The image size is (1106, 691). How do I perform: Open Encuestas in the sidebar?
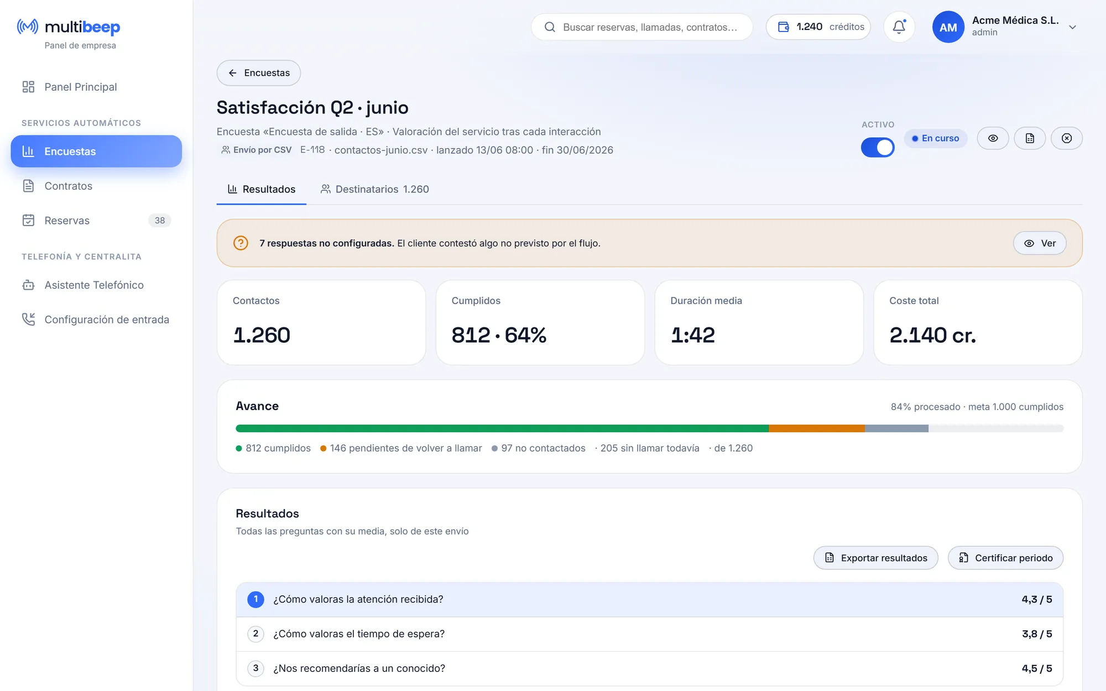pyautogui.click(x=96, y=151)
